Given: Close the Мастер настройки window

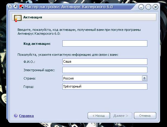Looking at the screenshot, I should pos(155,7).
